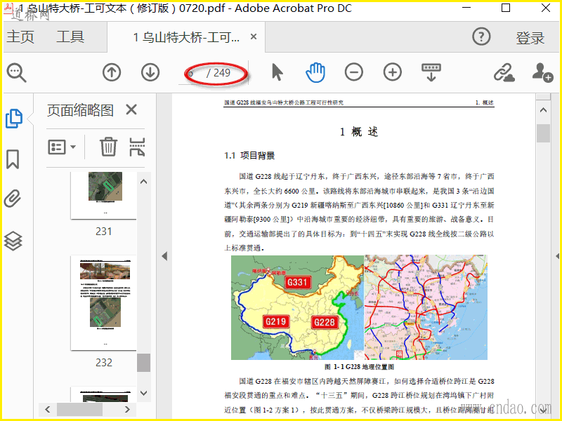Viewport: 562px width, 421px height.
Task: Share the file with others via add-person icon
Action: (x=542, y=72)
